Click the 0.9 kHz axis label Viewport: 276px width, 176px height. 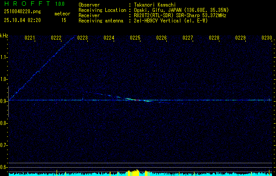(x=4, y=101)
